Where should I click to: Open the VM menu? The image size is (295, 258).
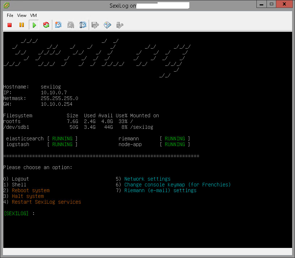34,15
